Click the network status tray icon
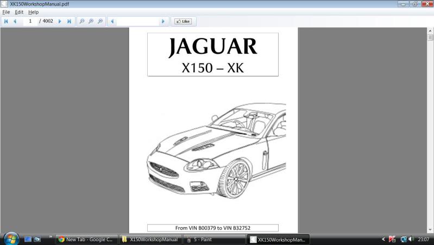 click(404, 239)
